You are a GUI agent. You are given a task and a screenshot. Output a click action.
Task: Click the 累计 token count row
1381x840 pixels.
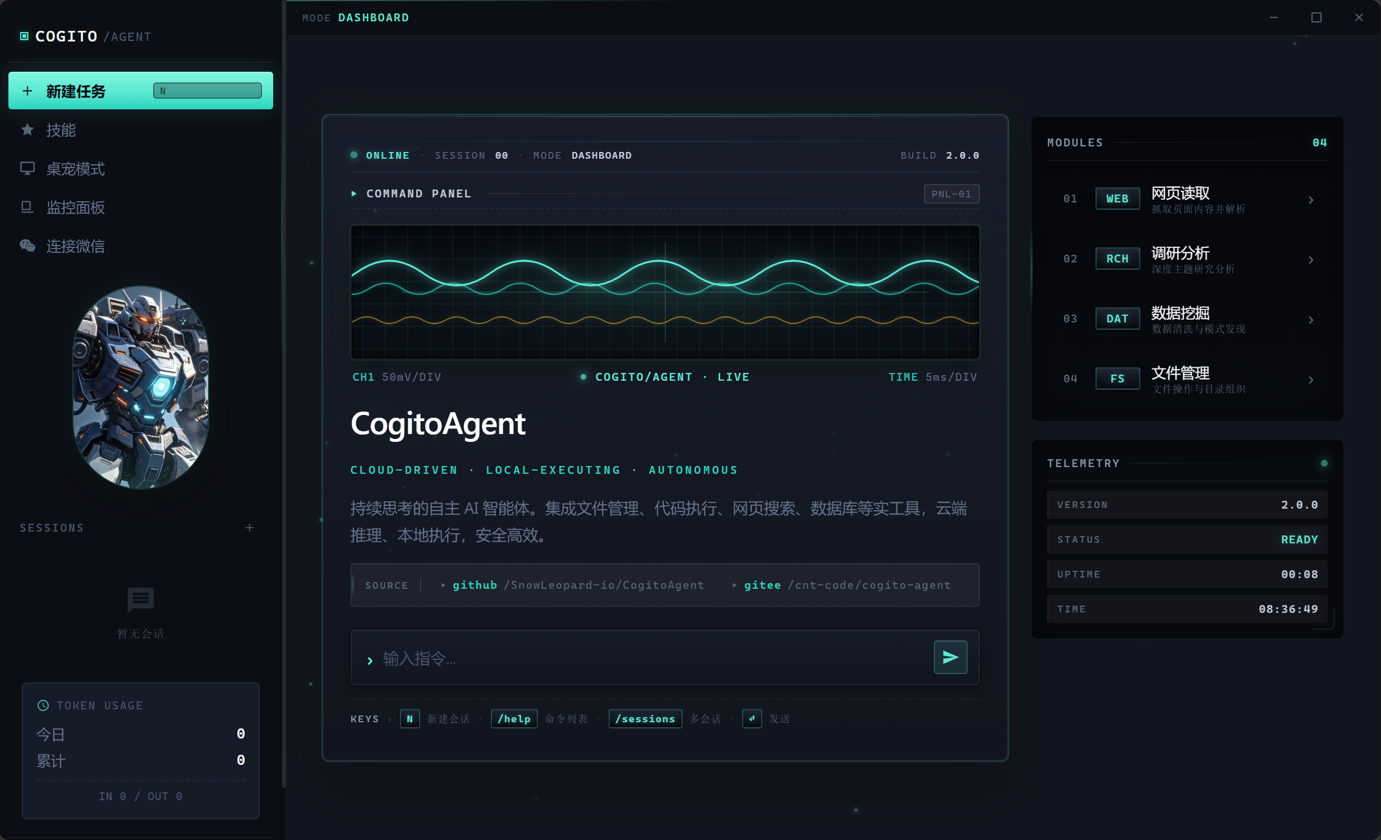(x=141, y=760)
